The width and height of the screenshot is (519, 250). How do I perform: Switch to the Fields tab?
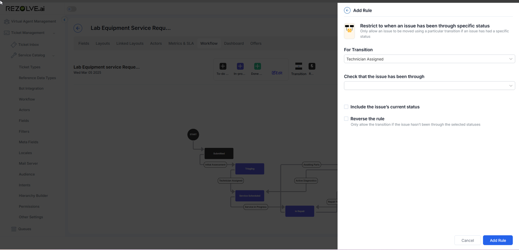point(84,43)
